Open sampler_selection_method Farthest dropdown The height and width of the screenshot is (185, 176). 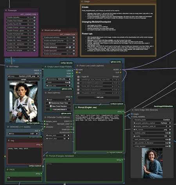152,123
